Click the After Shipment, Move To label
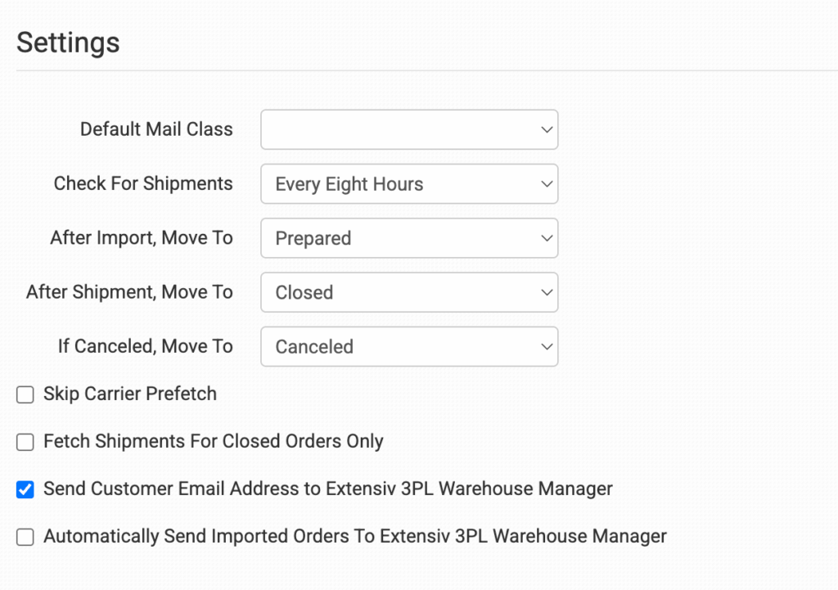The height and width of the screenshot is (590, 838). click(130, 292)
